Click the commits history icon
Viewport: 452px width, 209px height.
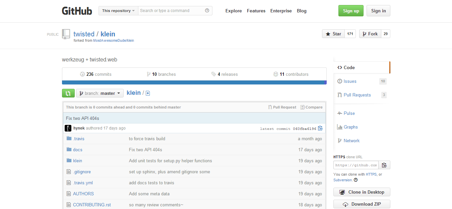[x=82, y=74]
